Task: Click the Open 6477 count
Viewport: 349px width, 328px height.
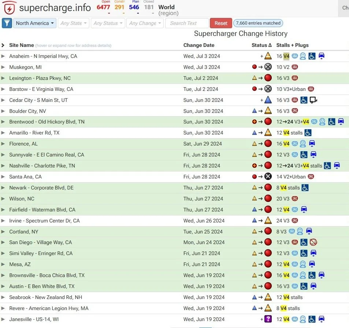Action: click(x=103, y=7)
